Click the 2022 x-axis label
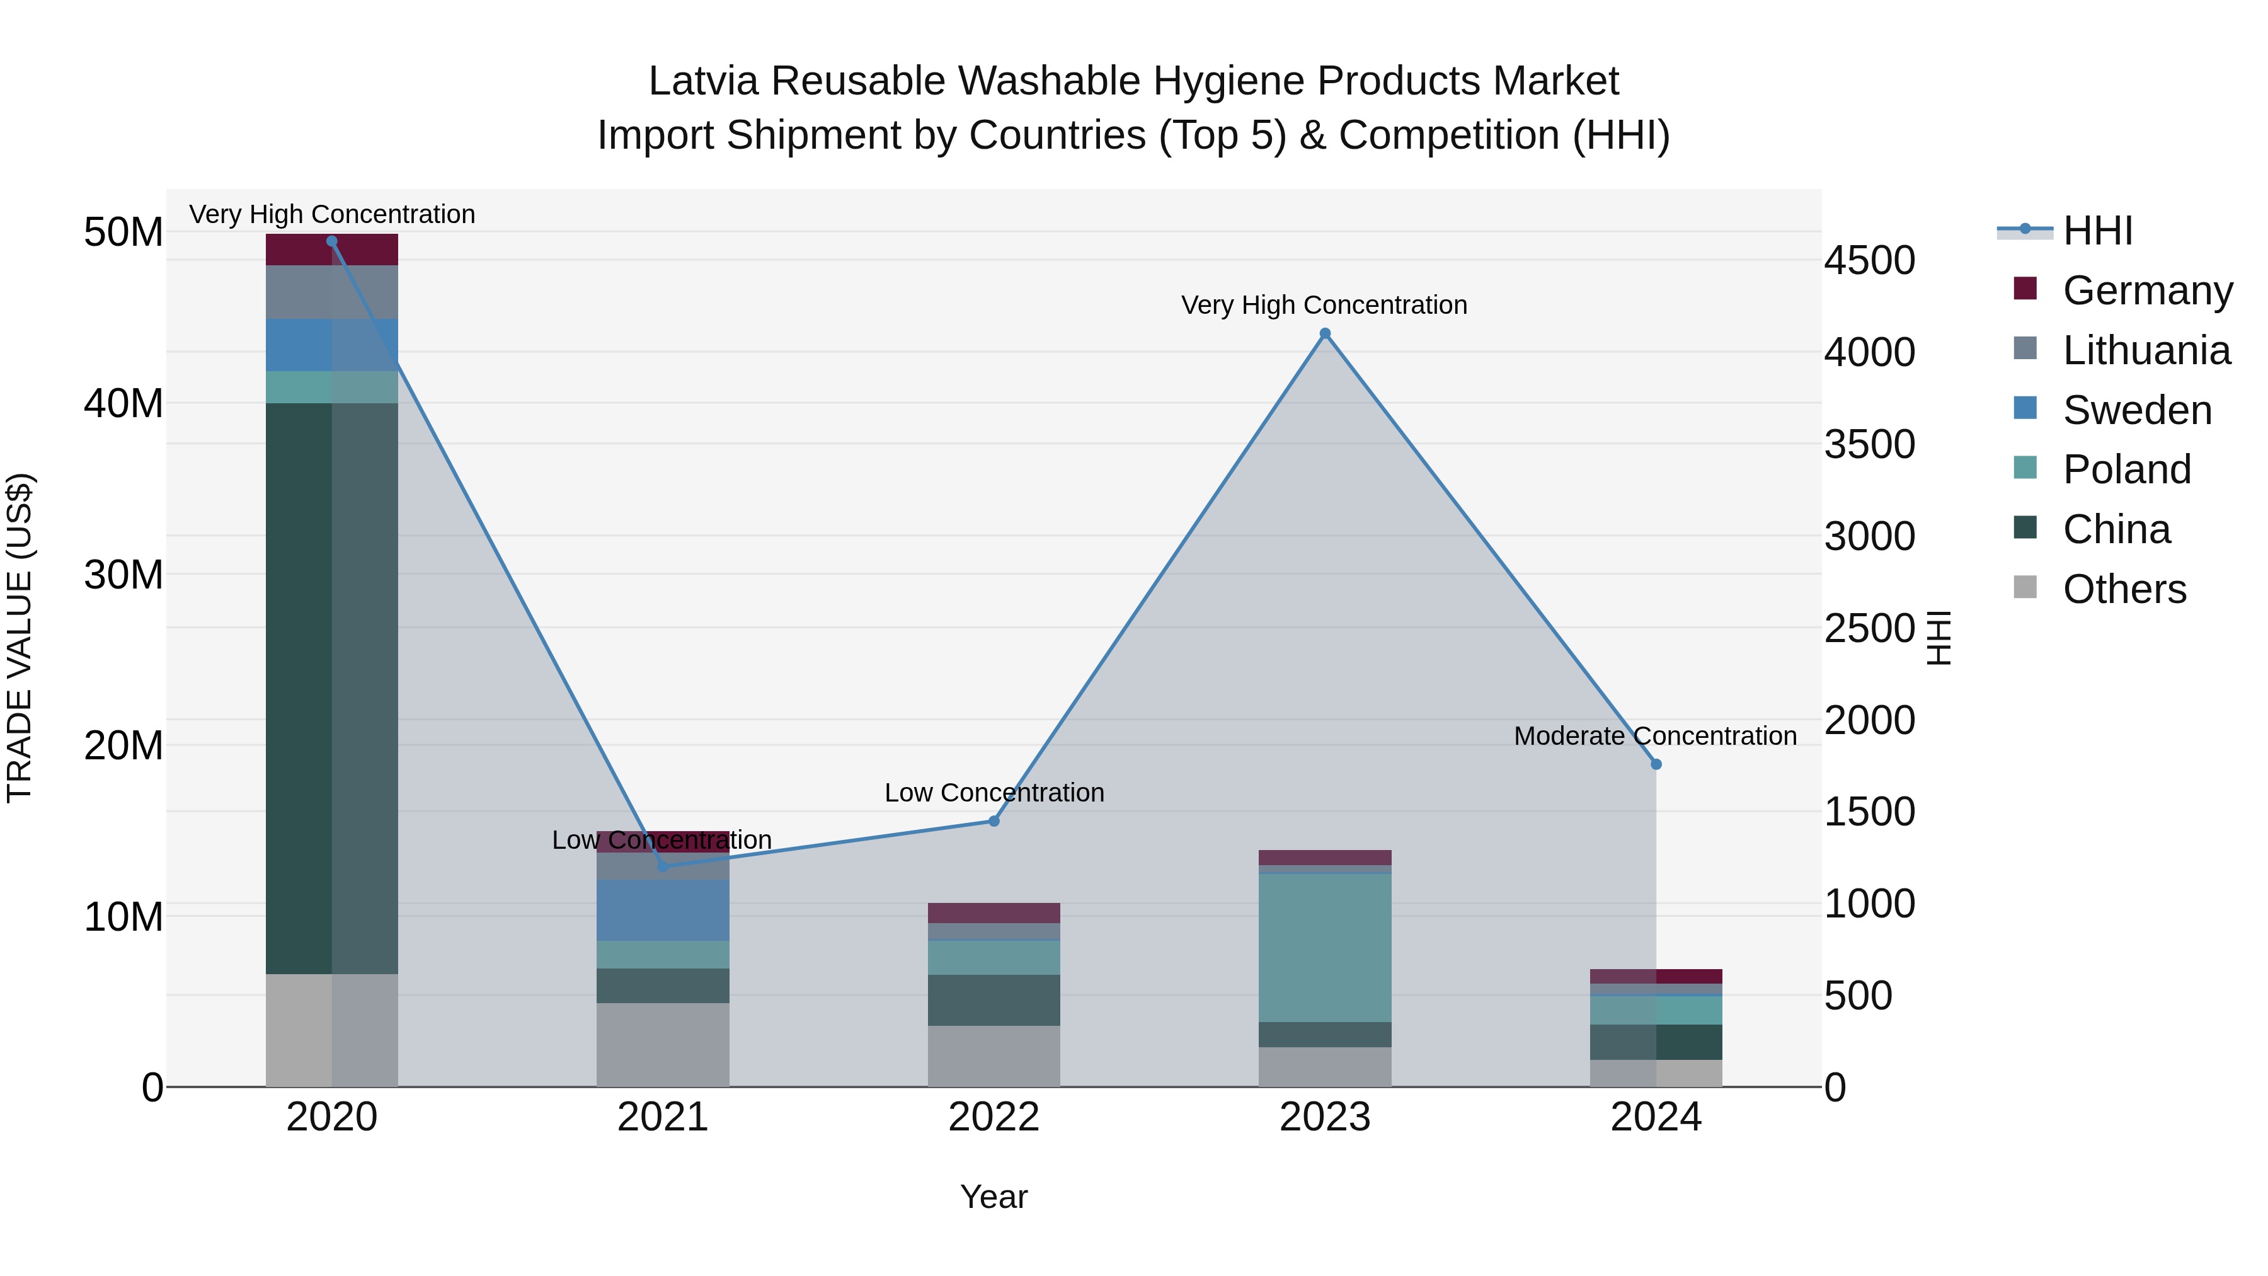The height and width of the screenshot is (1276, 2268). [x=994, y=1117]
